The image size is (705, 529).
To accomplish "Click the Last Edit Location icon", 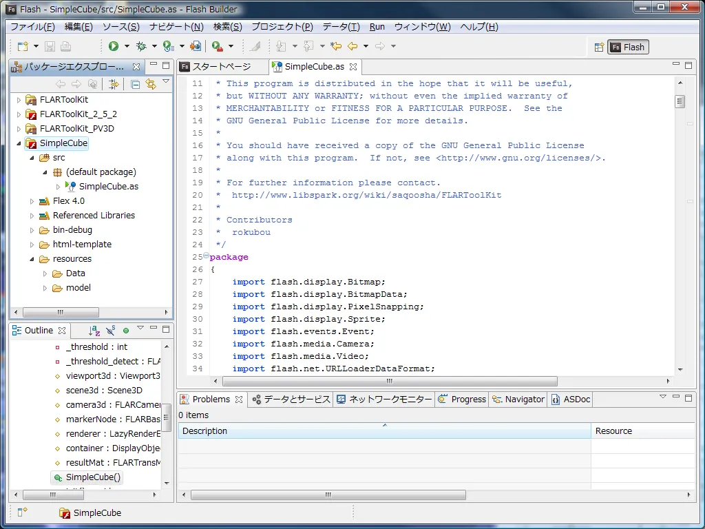I will (x=336, y=46).
